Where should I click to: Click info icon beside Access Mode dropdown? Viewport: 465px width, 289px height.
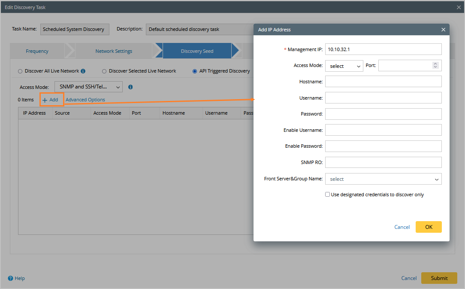pyautogui.click(x=130, y=87)
